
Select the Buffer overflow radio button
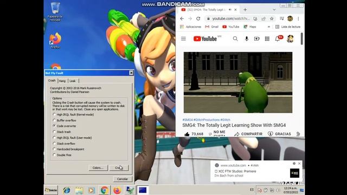pyautogui.click(x=65, y=120)
